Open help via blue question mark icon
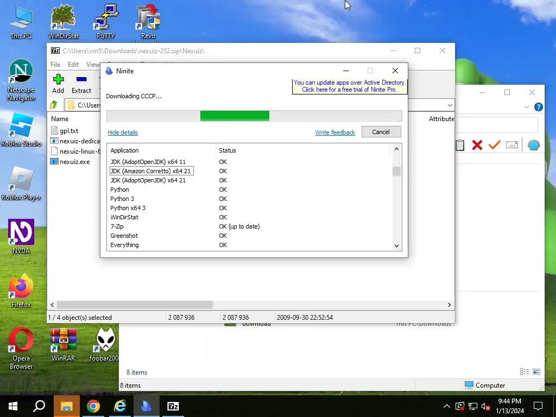This screenshot has height=417, width=556. pos(538,107)
